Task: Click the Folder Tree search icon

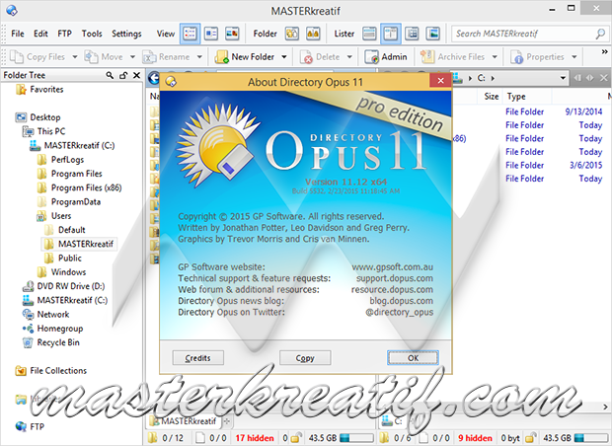Action: [x=110, y=75]
